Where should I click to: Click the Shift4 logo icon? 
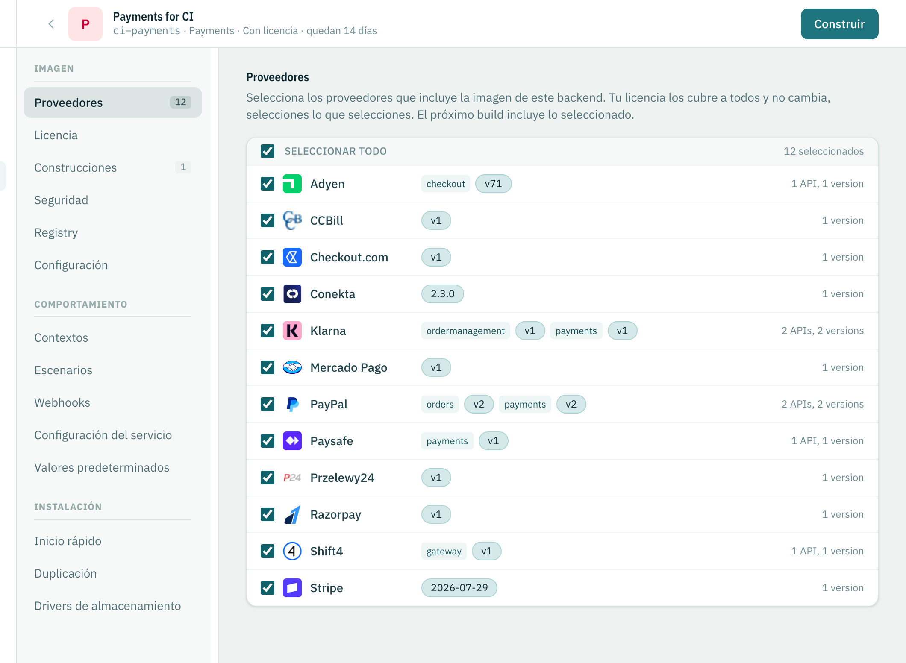tap(292, 551)
